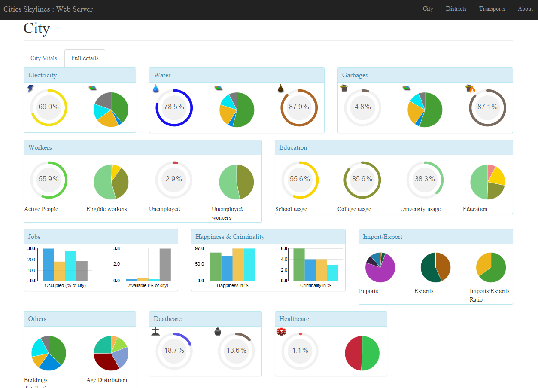The width and height of the screenshot is (538, 388).
Task: Switch to the City Vitals tab
Action: (43, 58)
